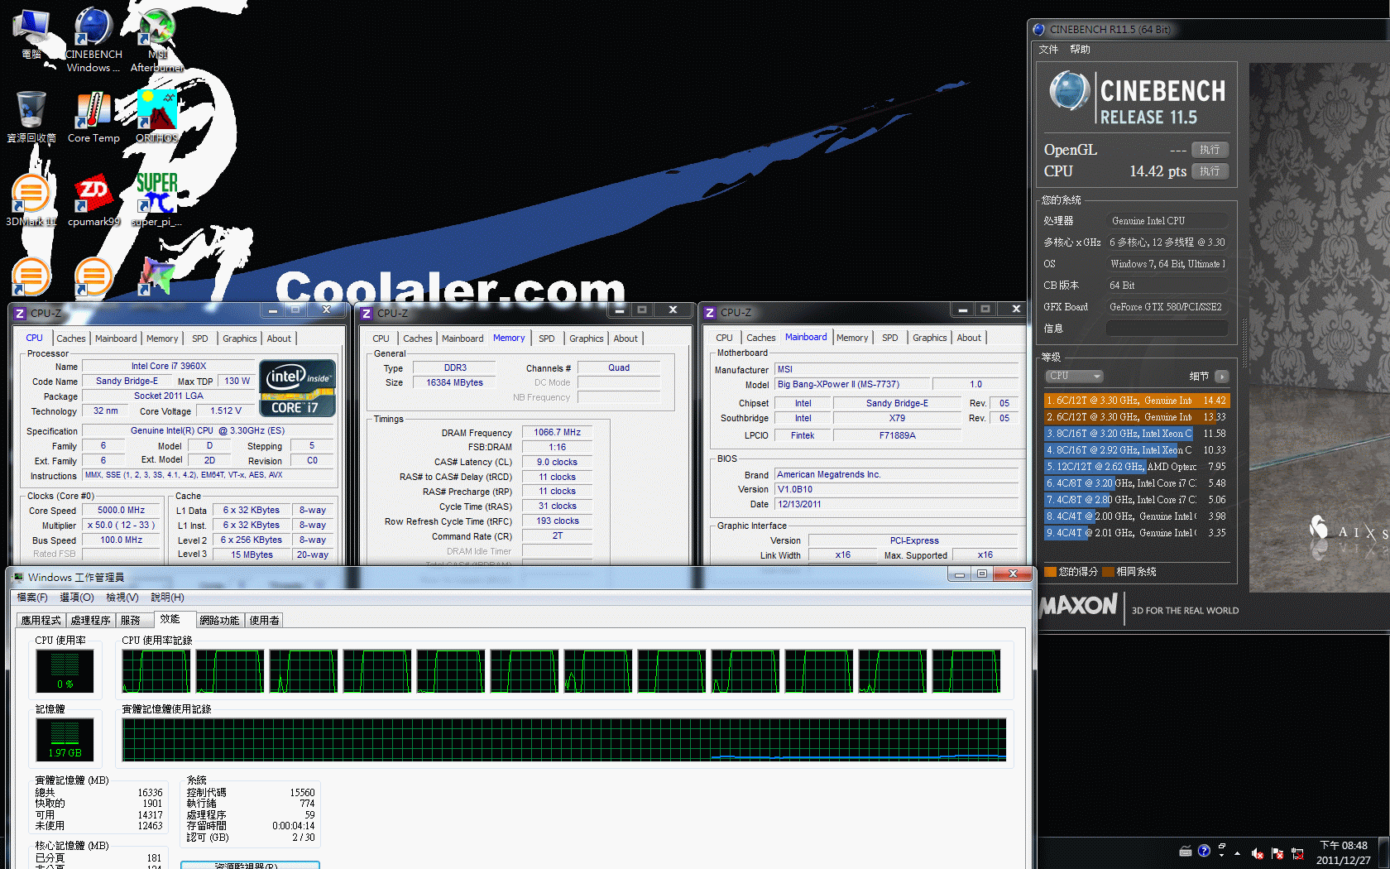
Task: Click the CINEBENCH Release 11.5 logo
Action: (x=1137, y=98)
